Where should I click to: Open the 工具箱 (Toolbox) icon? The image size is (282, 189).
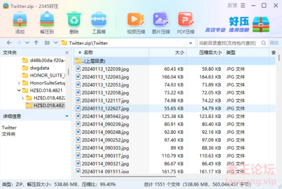[99, 19]
